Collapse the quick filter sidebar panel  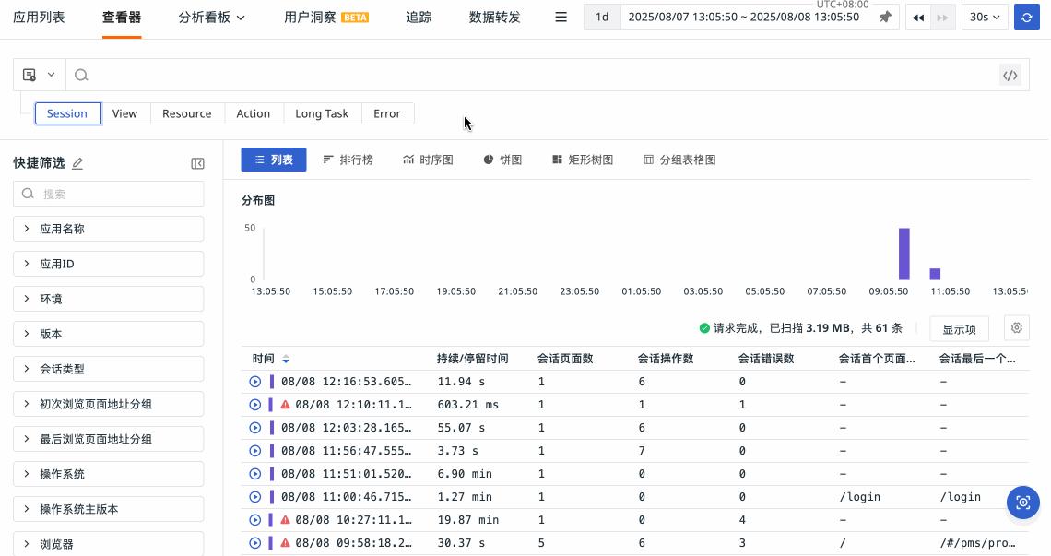(197, 163)
